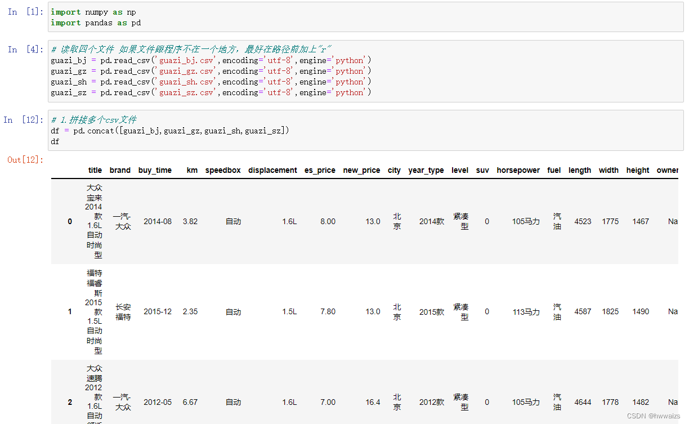689x424 pixels.
Task: Click the 'city' column header
Action: 394,170
